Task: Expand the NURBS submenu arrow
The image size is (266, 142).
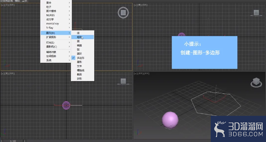Action: pyautogui.click(x=69, y=15)
